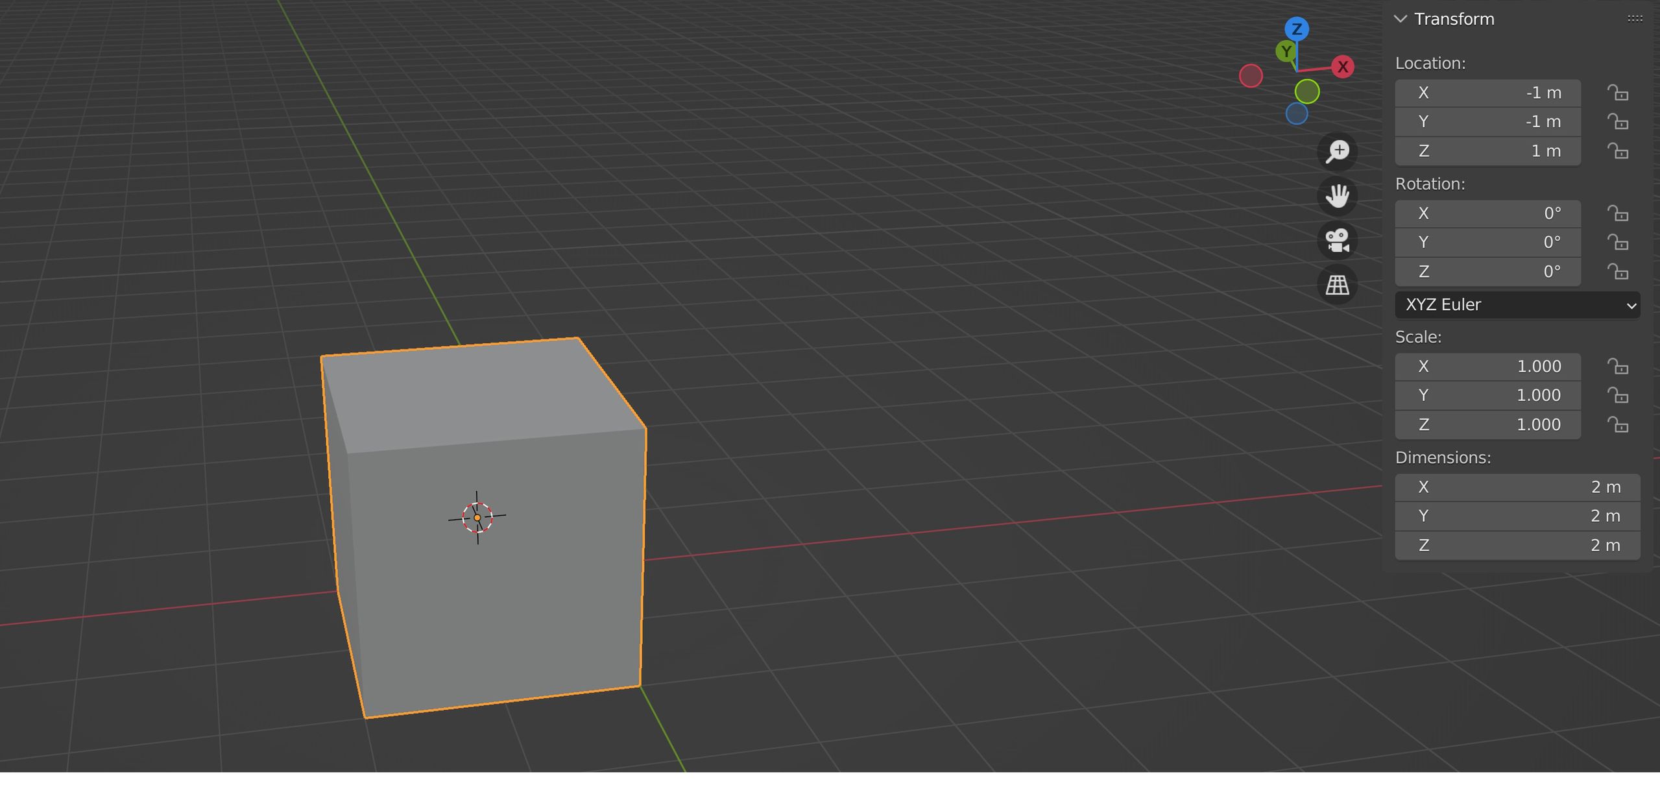The height and width of the screenshot is (787, 1660).
Task: Select the Location Y input field
Action: (x=1487, y=121)
